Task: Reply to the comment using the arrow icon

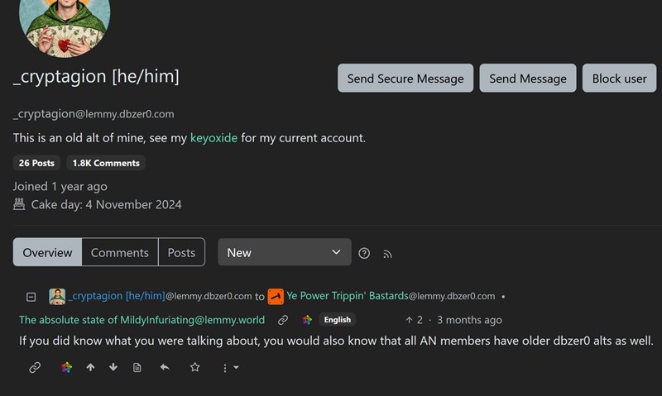Action: [x=165, y=367]
